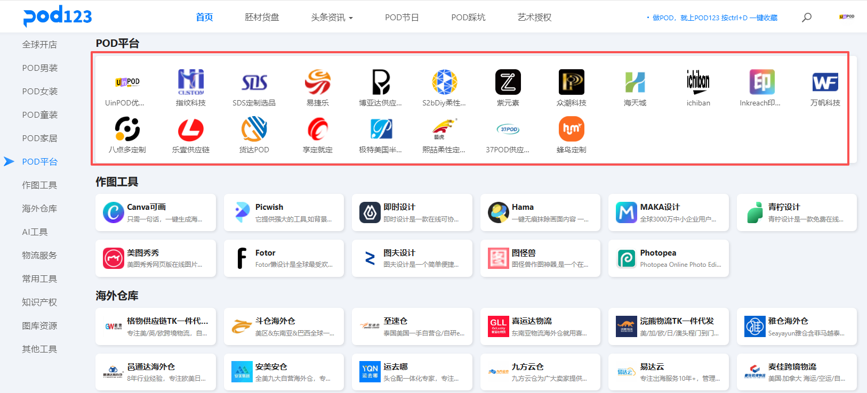Jump to AI工具 in the sidebar
The width and height of the screenshot is (867, 393).
pyautogui.click(x=35, y=232)
